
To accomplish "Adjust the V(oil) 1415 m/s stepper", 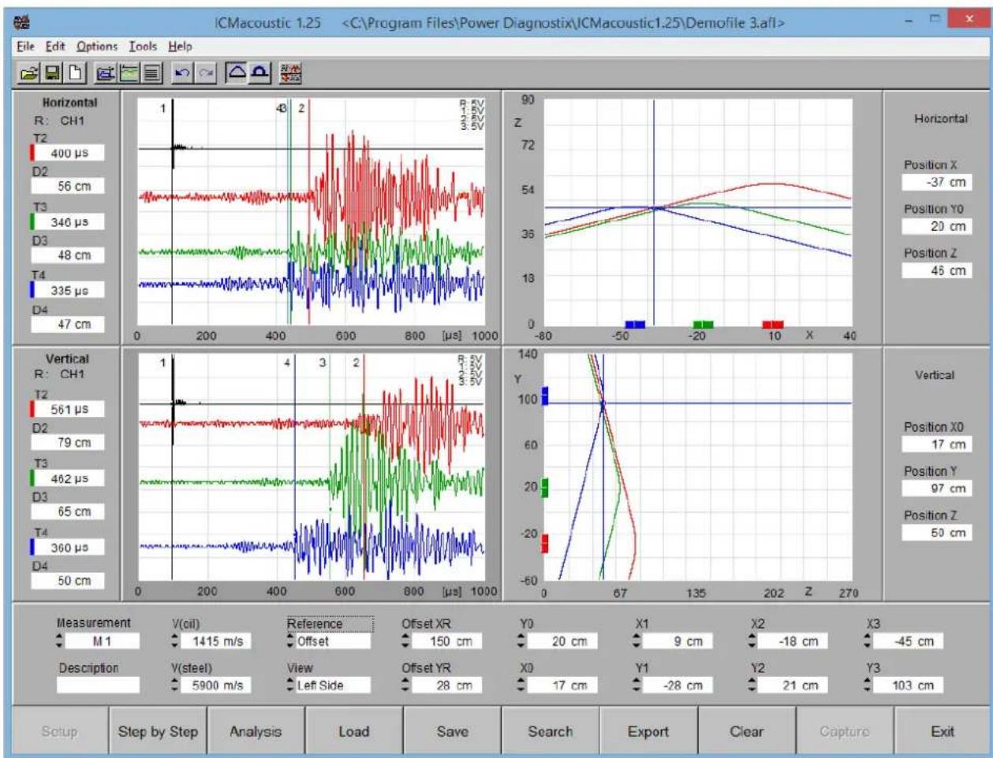I will pos(177,641).
